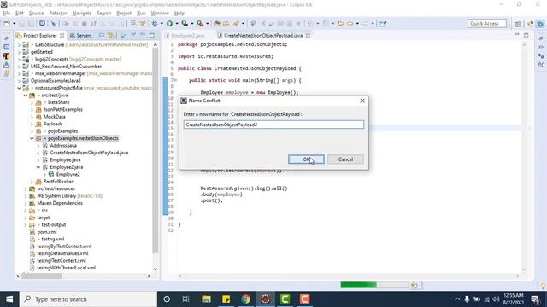Maximize the Project Explorer view
Image resolution: width=547 pixels, height=307 pixels.
click(152, 35)
